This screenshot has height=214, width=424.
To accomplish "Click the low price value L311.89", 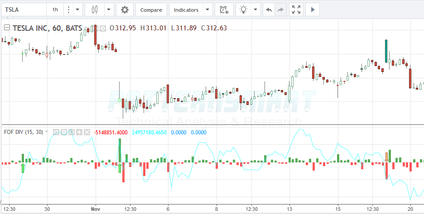I will pyautogui.click(x=184, y=28).
